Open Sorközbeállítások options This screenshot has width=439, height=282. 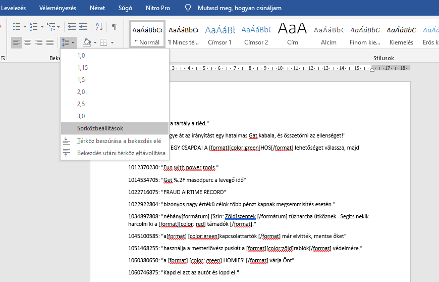(x=115, y=128)
